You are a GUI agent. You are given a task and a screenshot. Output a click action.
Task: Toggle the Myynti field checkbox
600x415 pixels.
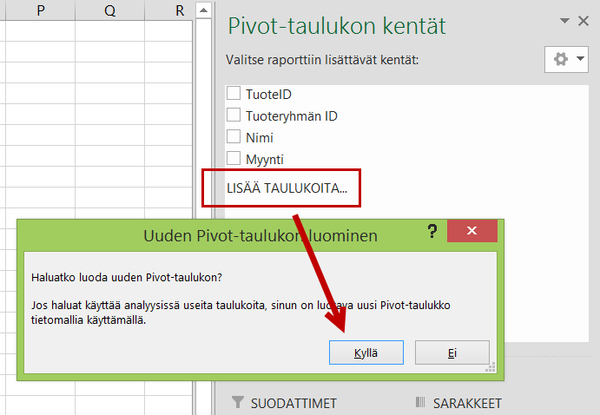pos(234,158)
